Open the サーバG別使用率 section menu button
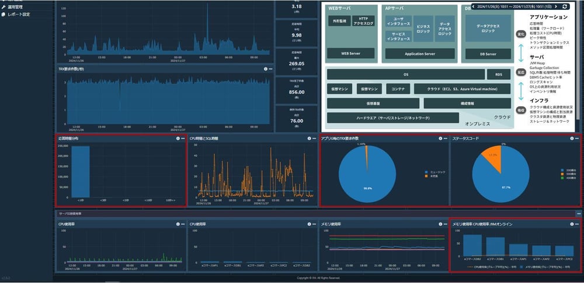Image resolution: width=584 pixels, height=283 pixels. (578, 214)
